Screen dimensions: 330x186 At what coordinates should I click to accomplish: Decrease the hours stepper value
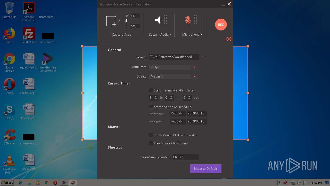156,99
